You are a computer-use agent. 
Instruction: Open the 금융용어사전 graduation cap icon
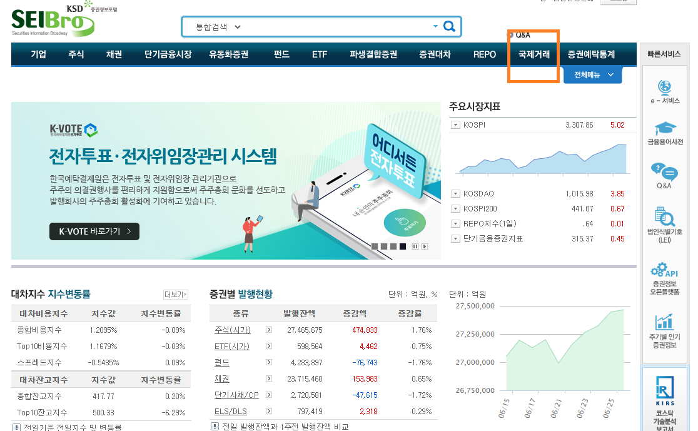[665, 129]
